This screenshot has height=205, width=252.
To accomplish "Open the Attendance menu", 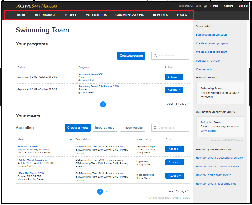I will pyautogui.click(x=45, y=15).
